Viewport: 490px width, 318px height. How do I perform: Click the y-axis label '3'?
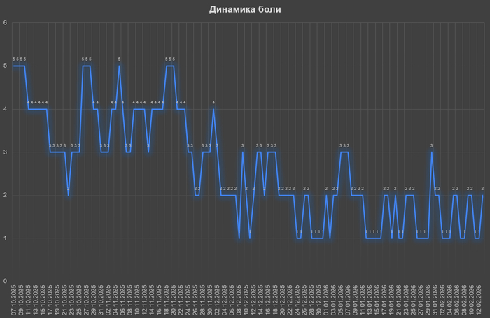[5, 152]
